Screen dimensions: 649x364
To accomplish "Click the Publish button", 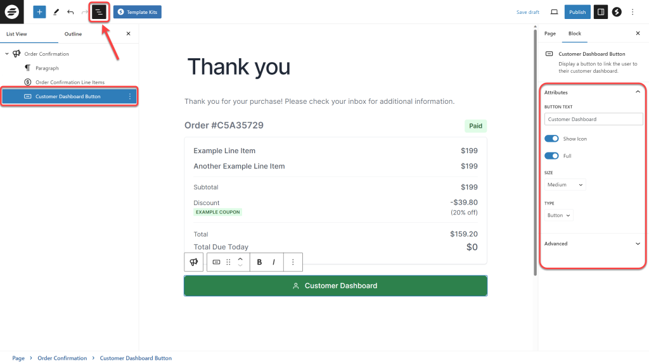I will tap(577, 12).
